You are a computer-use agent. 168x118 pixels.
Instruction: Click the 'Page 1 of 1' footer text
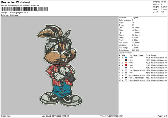pyautogui.click(x=162, y=116)
